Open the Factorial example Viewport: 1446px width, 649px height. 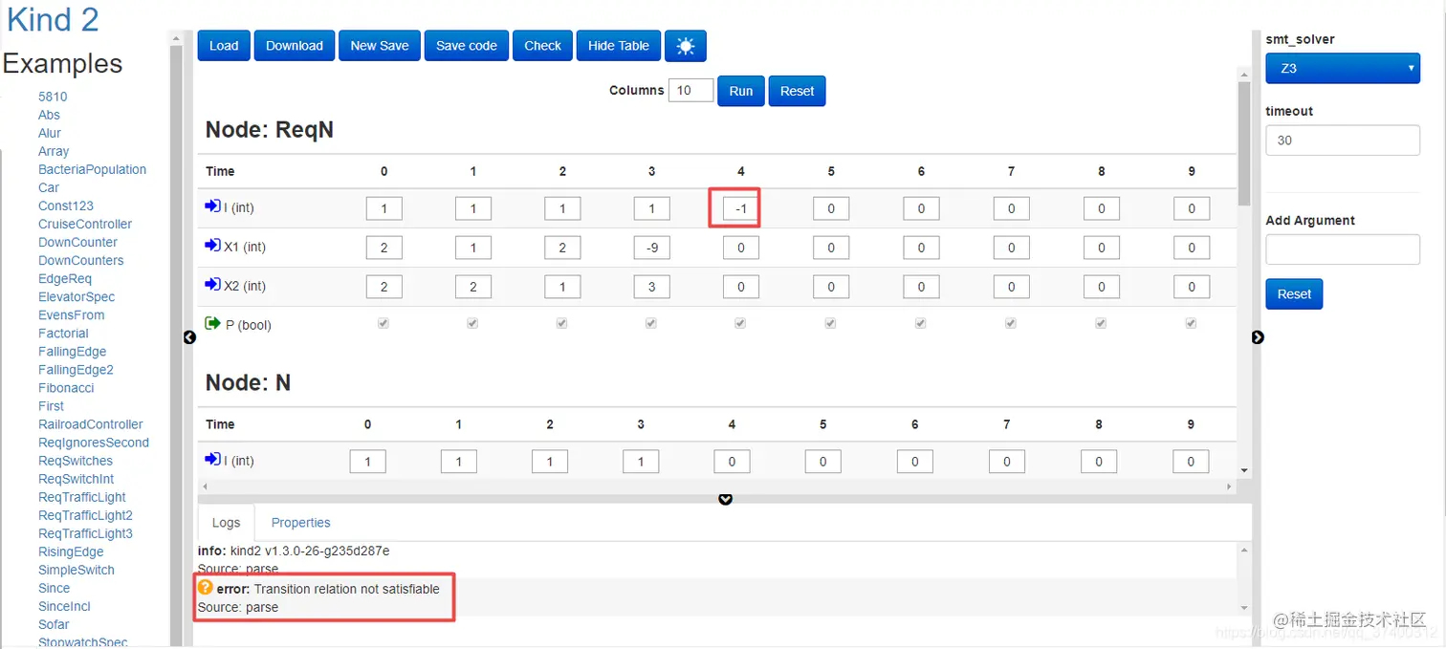tap(63, 333)
